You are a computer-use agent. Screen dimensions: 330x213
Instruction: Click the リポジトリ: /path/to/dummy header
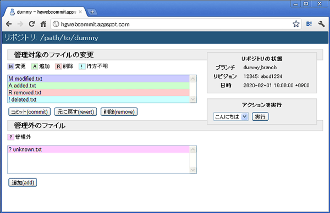51,38
